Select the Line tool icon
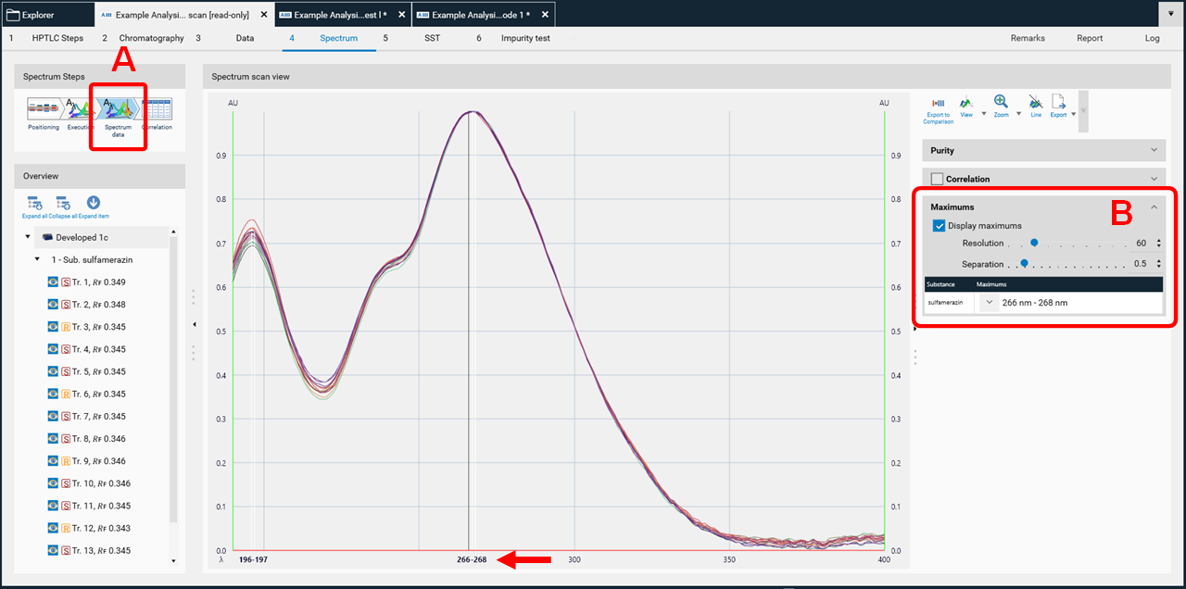 pyautogui.click(x=1036, y=104)
